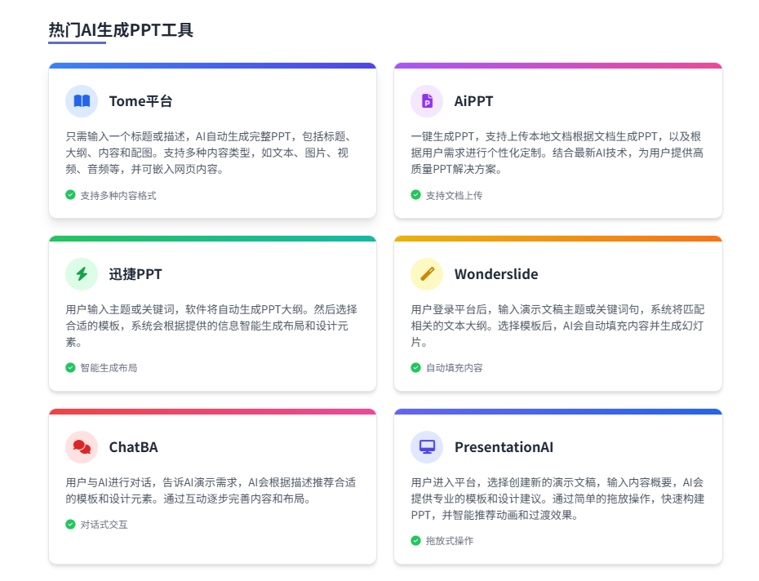Image resolution: width=759 pixels, height=581 pixels.
Task: Select the Tome平台 card title
Action: point(140,101)
